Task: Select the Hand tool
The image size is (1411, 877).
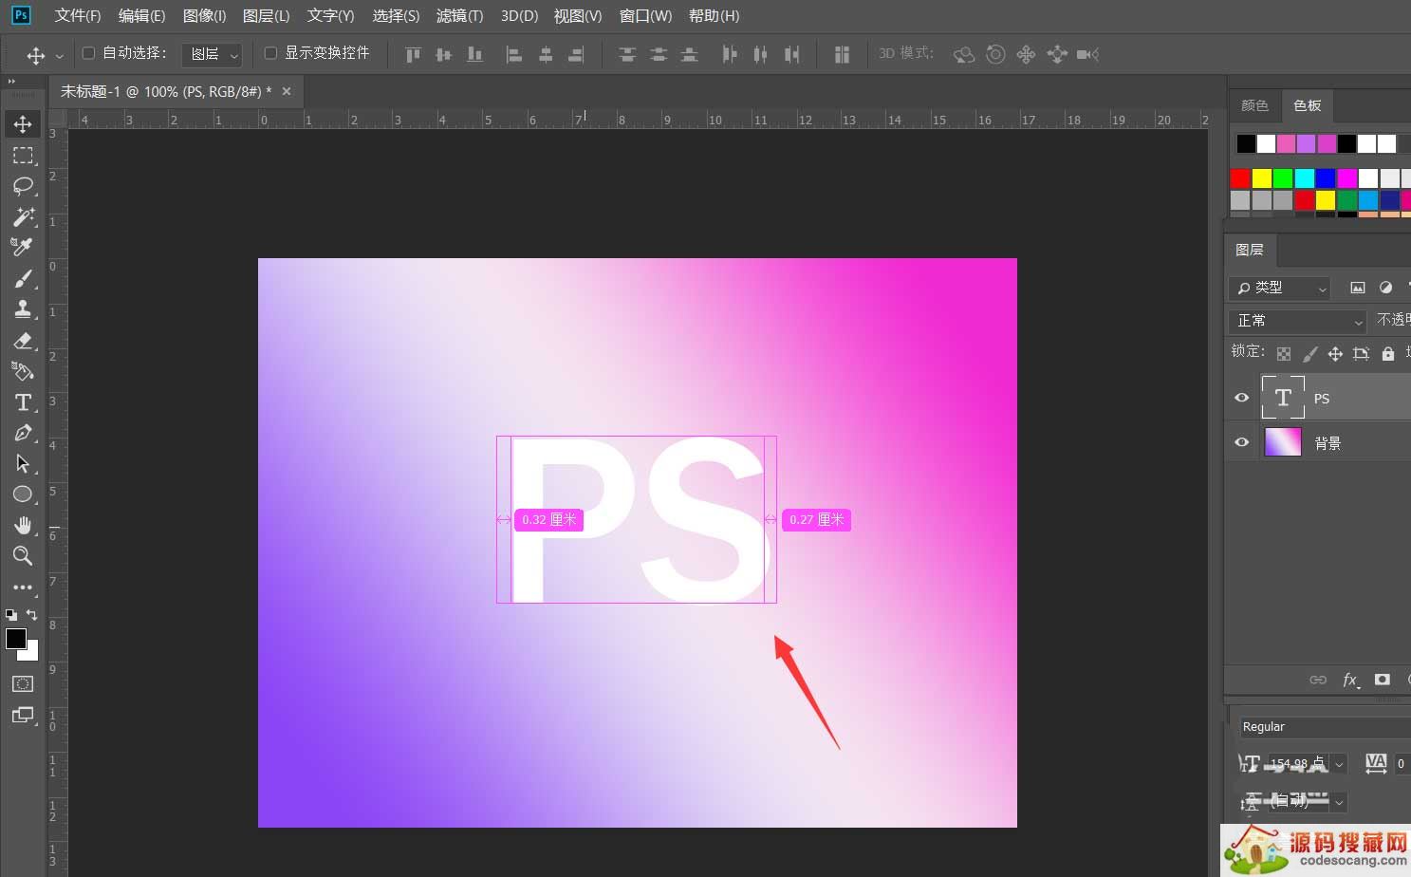Action: pos(23,526)
